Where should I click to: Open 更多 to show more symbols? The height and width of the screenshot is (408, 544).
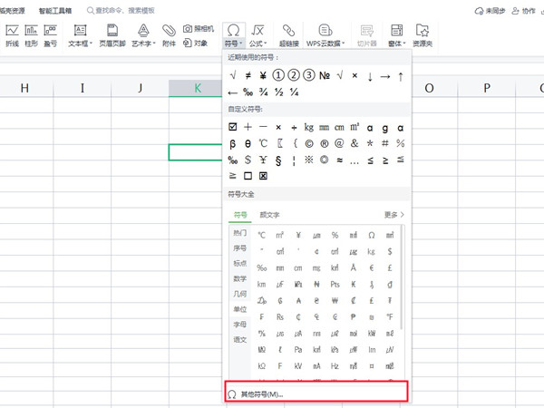coord(394,215)
